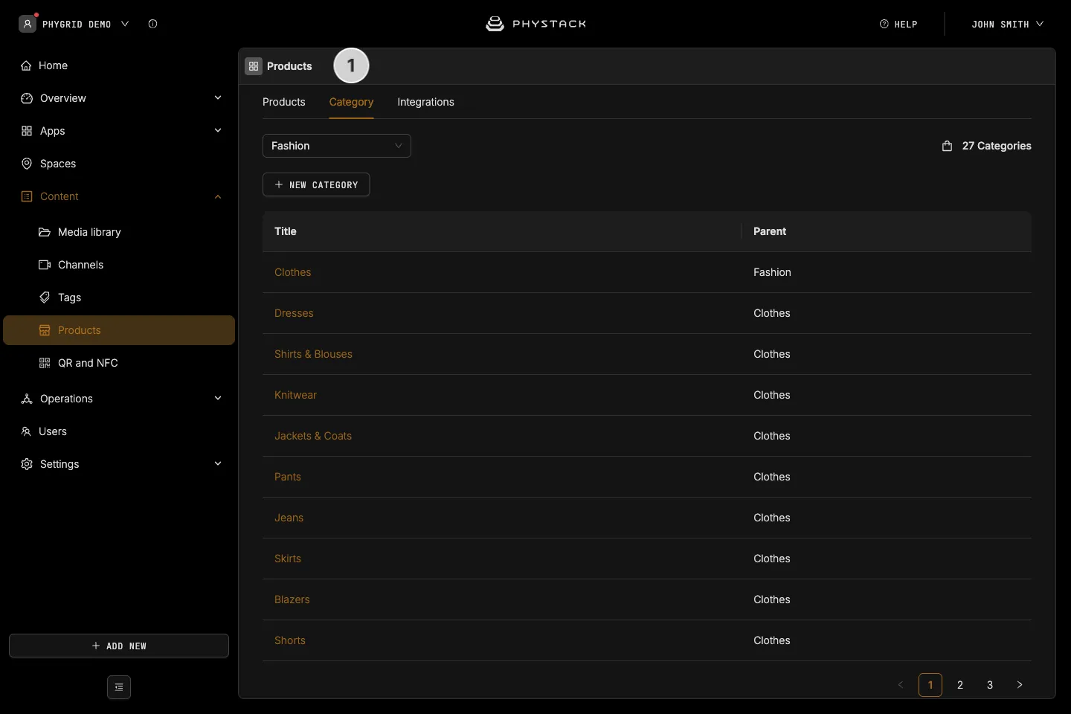Click the QR and NFC code icon
The width and height of the screenshot is (1071, 714).
(x=45, y=363)
